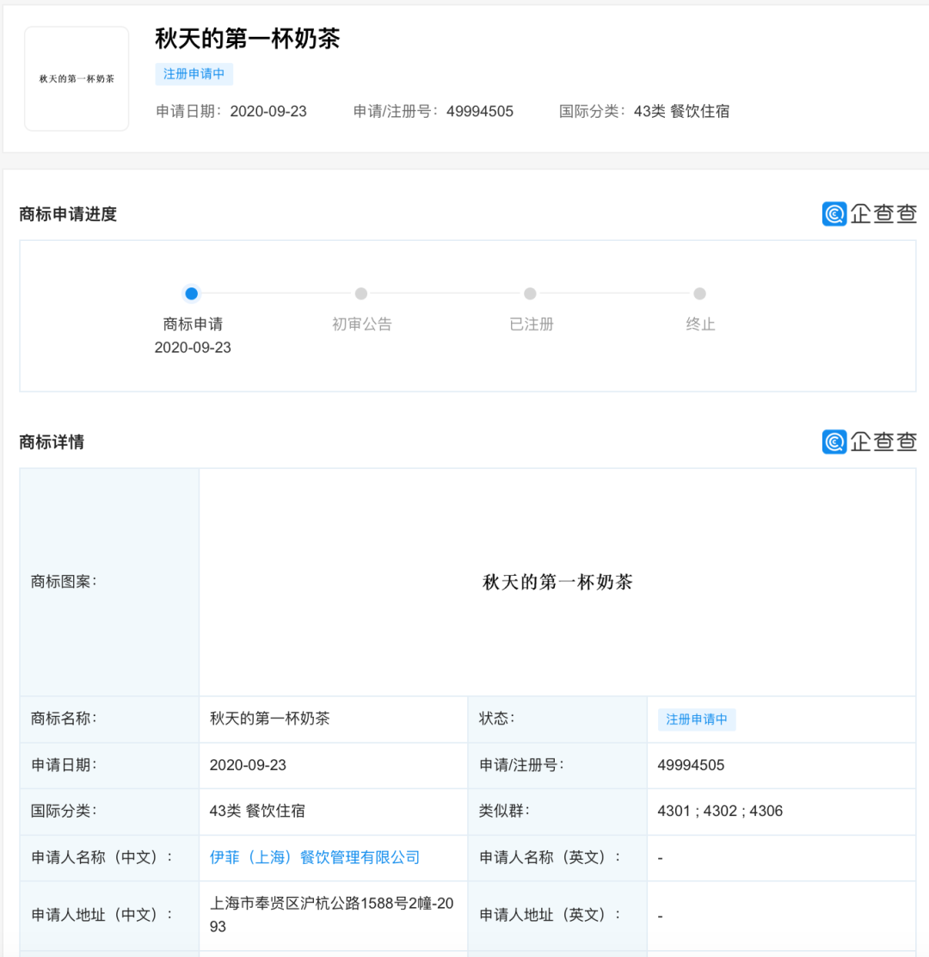Click the 企查查 logo beside 商标详情
This screenshot has height=957, width=929.
(x=869, y=441)
